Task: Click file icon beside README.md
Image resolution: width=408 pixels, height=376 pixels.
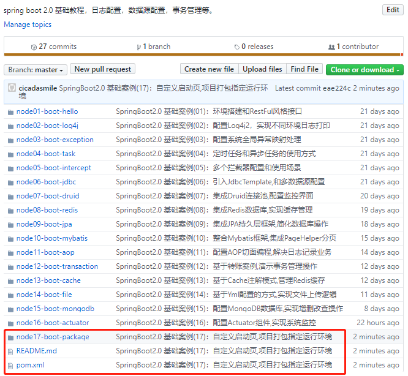Action: [x=10, y=352]
